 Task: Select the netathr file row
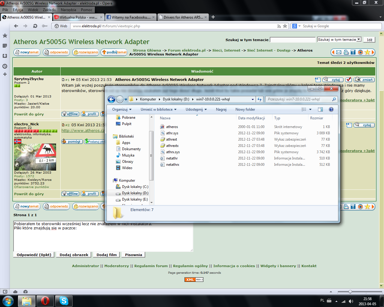[245, 158]
